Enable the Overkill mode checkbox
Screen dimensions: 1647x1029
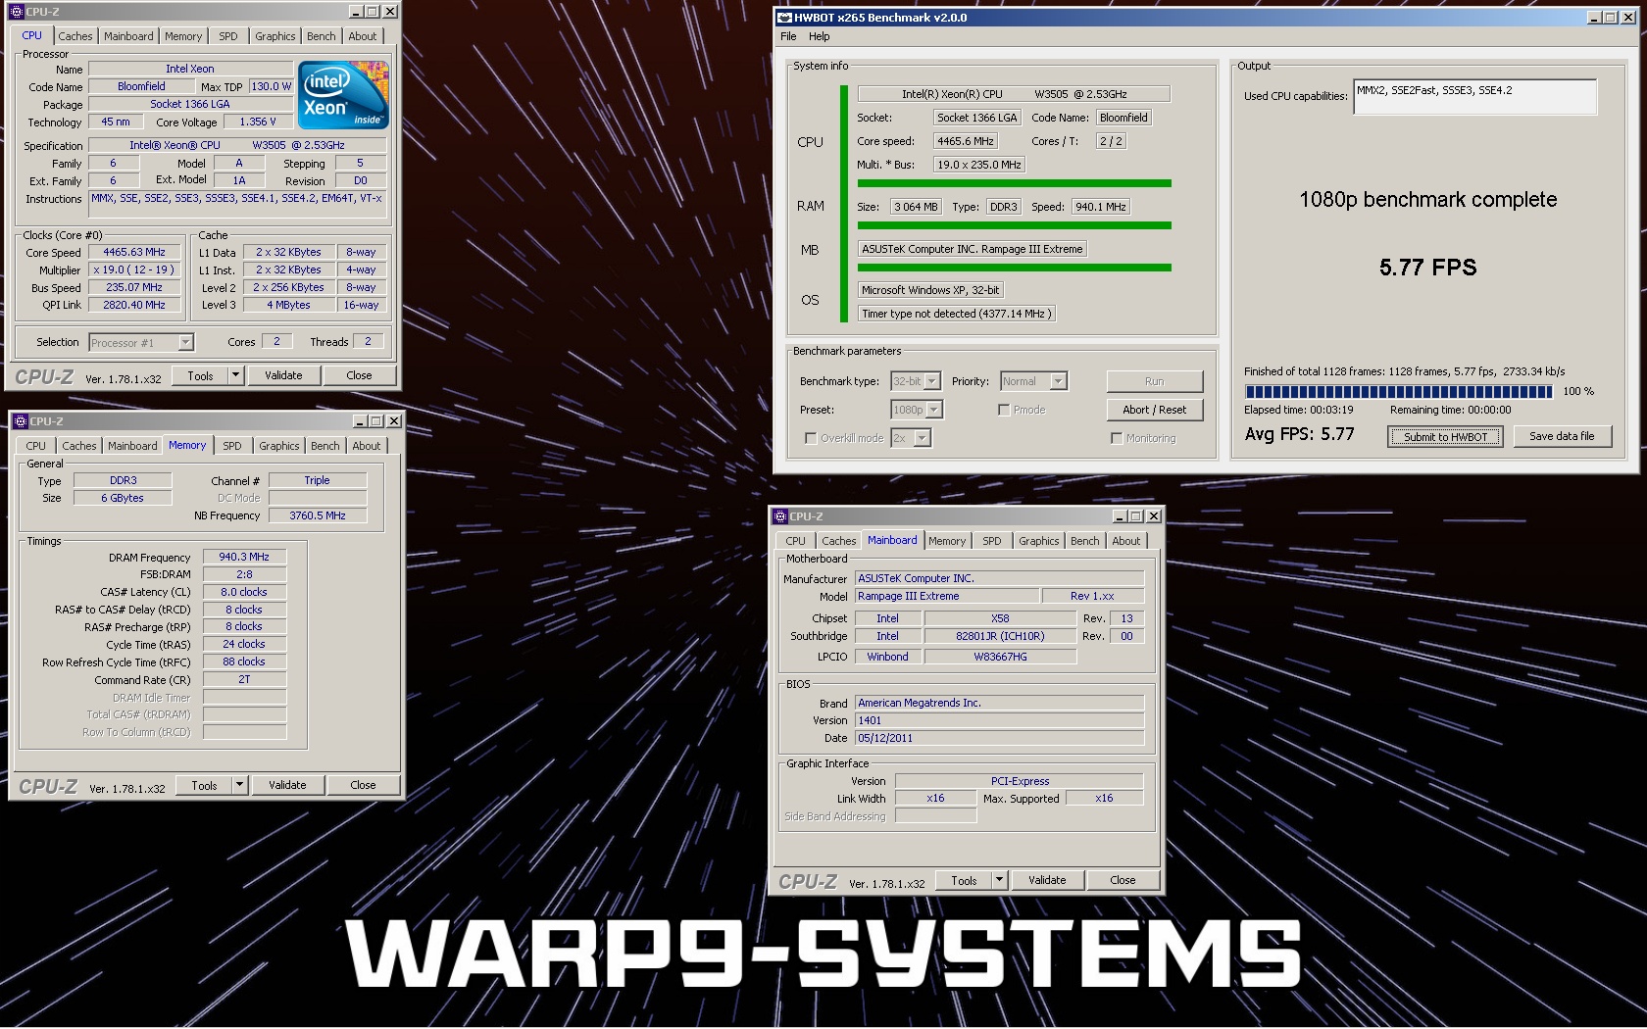click(811, 438)
